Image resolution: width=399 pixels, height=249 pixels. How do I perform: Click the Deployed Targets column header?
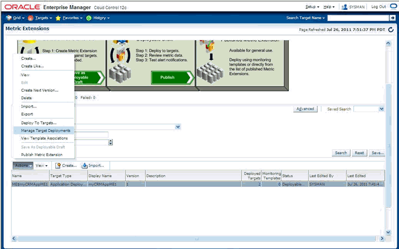coord(252,176)
